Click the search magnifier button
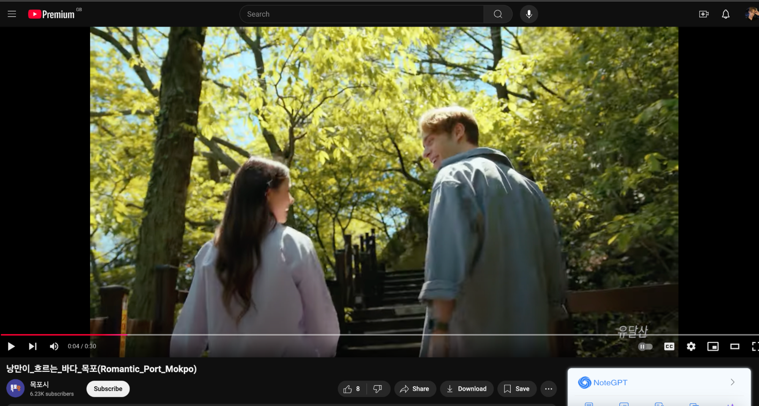The height and width of the screenshot is (406, 759). (x=498, y=14)
